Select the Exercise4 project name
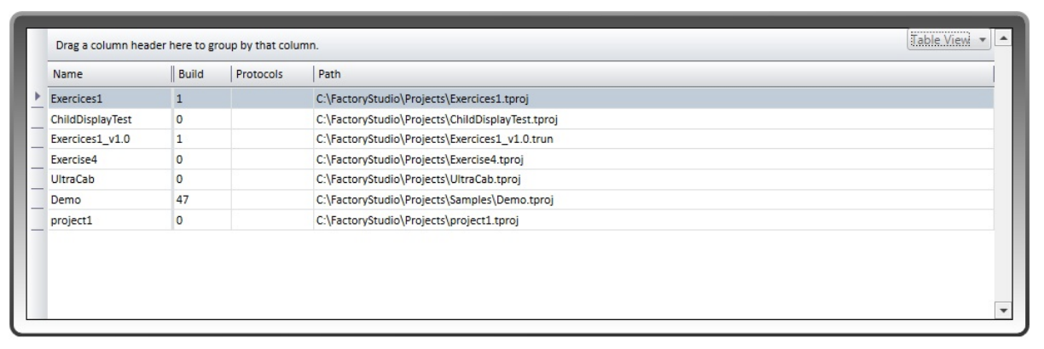The width and height of the screenshot is (1044, 349). pyautogui.click(x=76, y=159)
